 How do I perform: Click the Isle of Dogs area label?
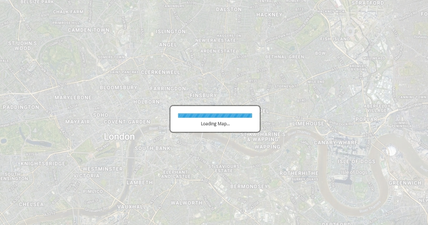[x=357, y=161]
